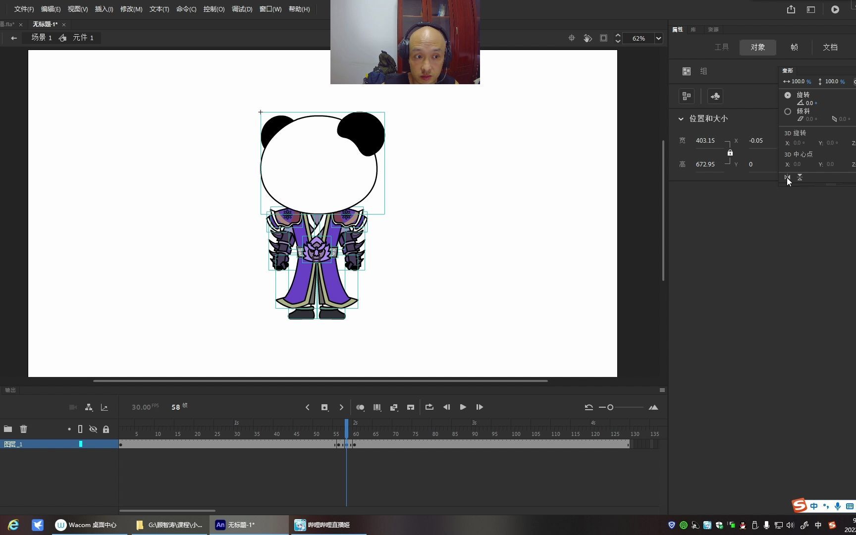Switch to the 无标题-1* document tab
Image resolution: width=856 pixels, height=535 pixels.
click(x=45, y=24)
